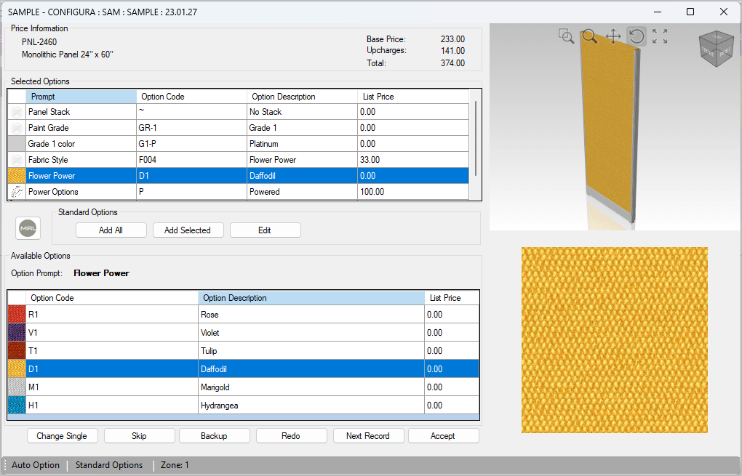Click the fit to screen arrows icon
This screenshot has width=742, height=476.
coord(660,36)
